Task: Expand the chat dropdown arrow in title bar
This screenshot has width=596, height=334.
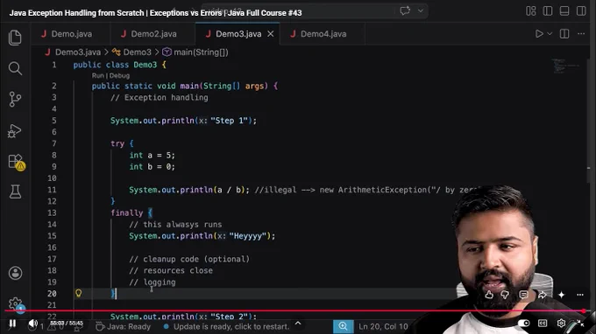Action: (x=421, y=10)
